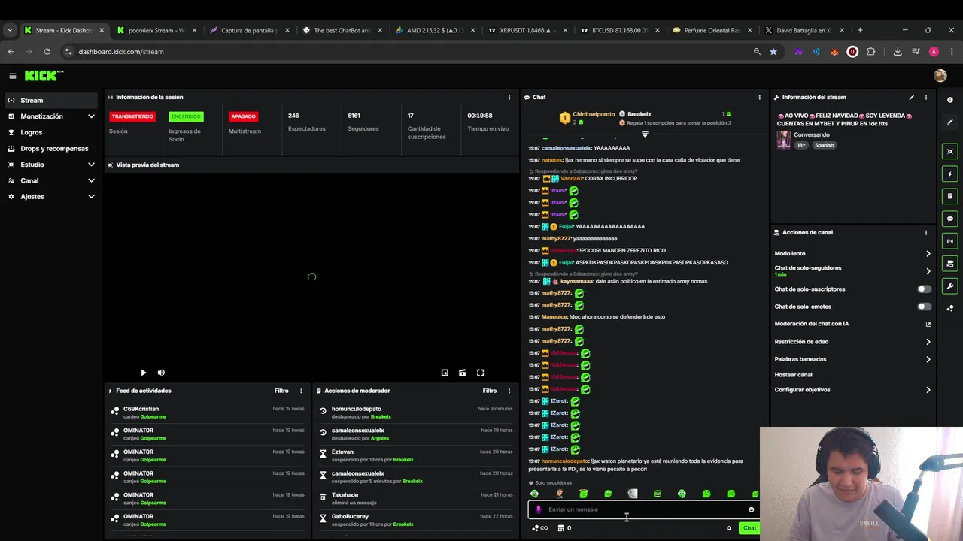This screenshot has width=963, height=541.
Task: Toggle the broadcast signal widget in the right sidebar
Action: 950,241
